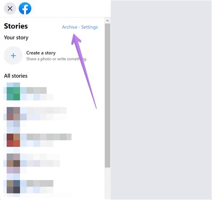Click the scrollbar up arrow

pyautogui.click(x=107, y=21)
